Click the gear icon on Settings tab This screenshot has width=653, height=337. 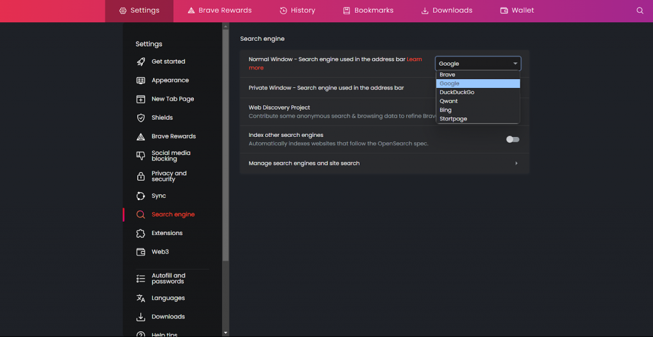pyautogui.click(x=122, y=11)
